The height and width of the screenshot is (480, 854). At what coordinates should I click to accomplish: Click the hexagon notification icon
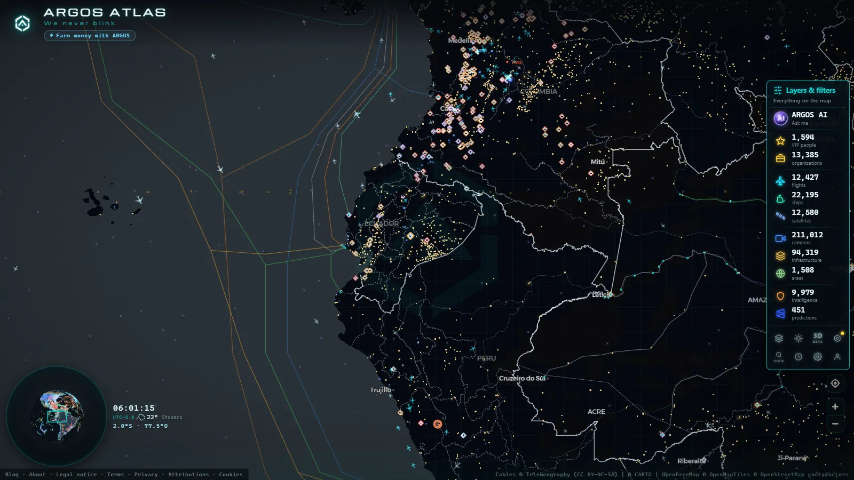(837, 338)
